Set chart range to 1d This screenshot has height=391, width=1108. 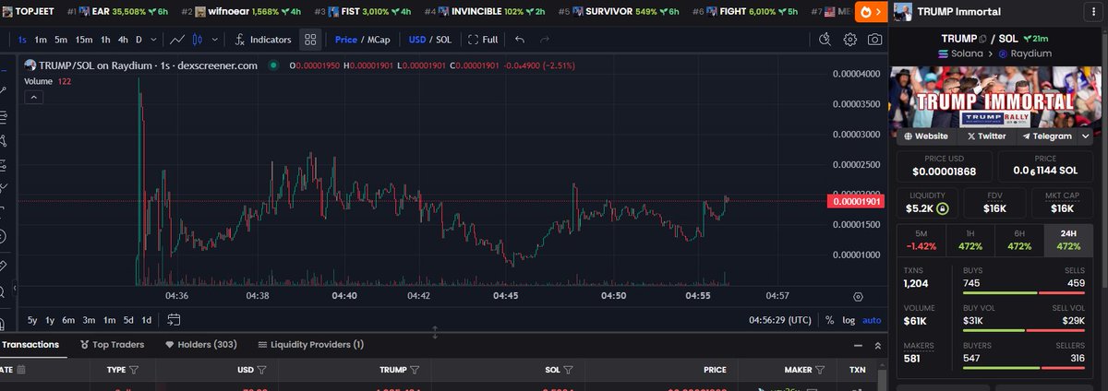(x=147, y=320)
